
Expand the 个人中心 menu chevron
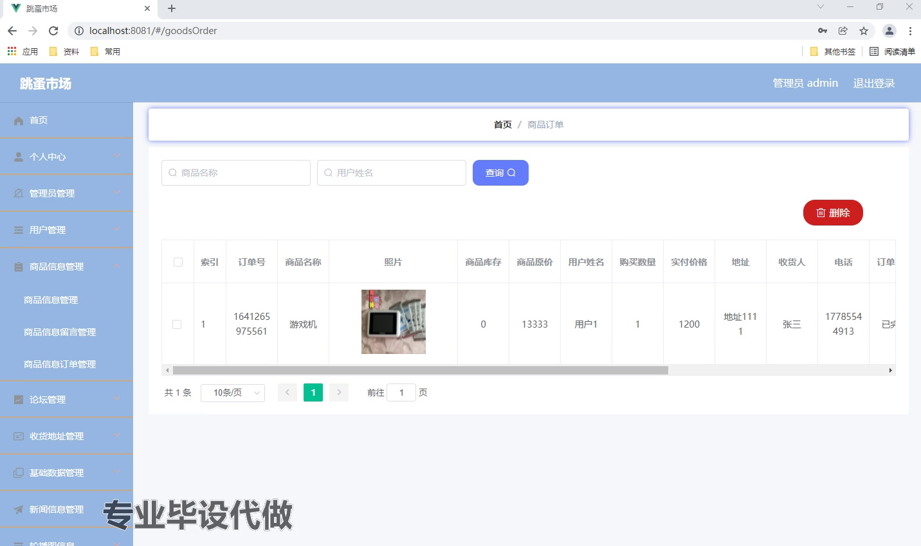tap(117, 156)
